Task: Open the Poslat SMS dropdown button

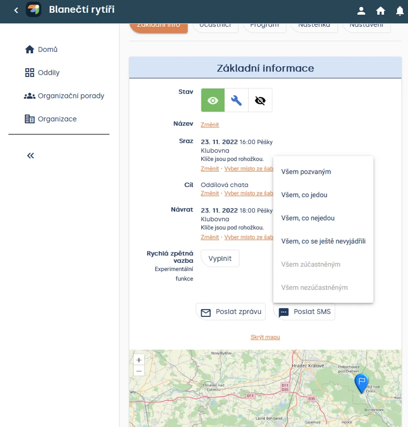Action: 304,312
